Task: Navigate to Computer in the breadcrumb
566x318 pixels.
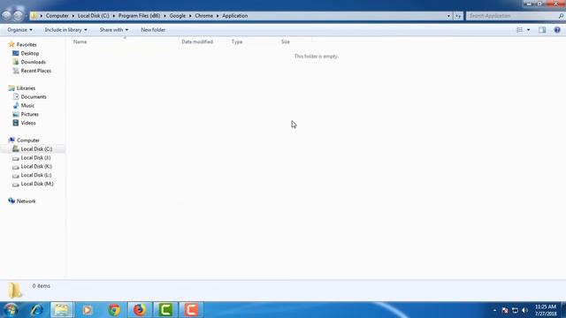Action: pyautogui.click(x=57, y=16)
